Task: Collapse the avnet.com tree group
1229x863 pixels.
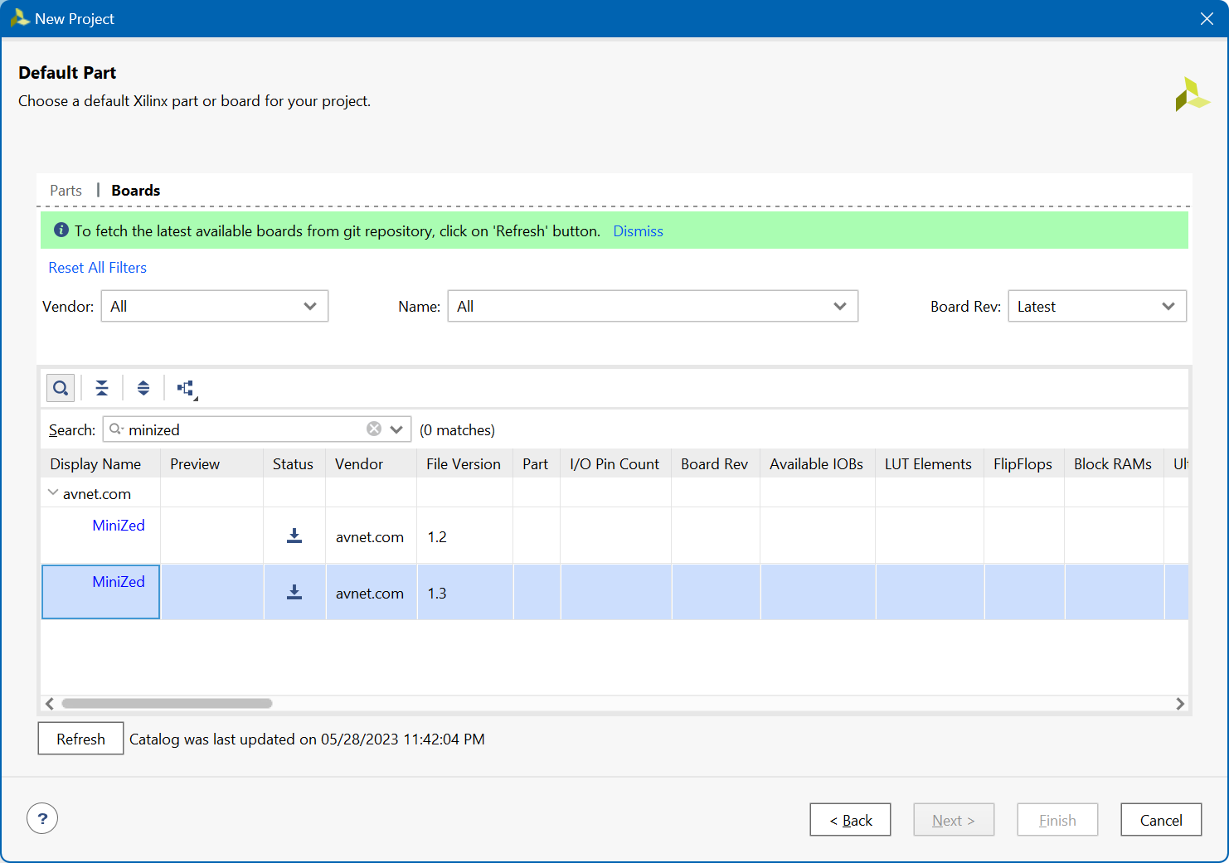Action: coord(53,492)
